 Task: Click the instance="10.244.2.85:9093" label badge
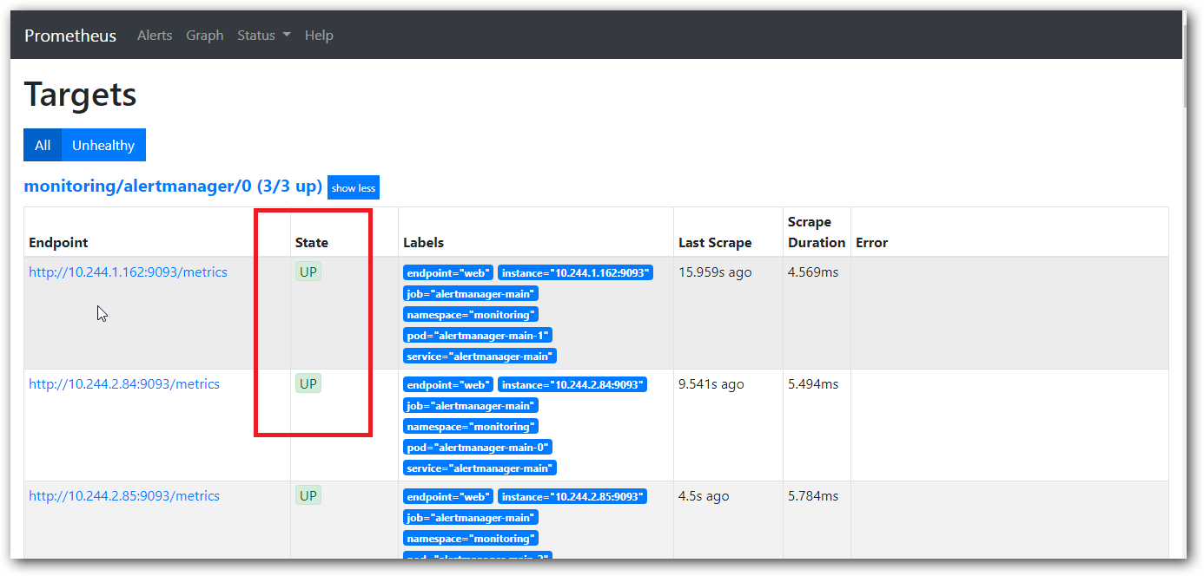(x=572, y=497)
